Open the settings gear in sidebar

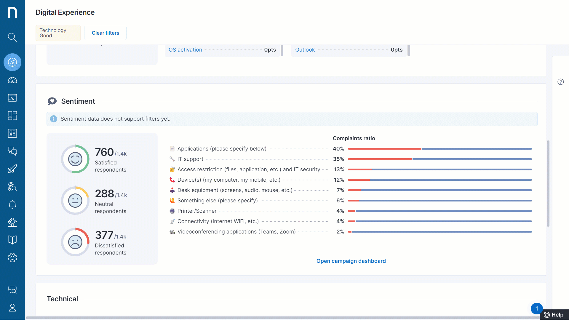12,258
